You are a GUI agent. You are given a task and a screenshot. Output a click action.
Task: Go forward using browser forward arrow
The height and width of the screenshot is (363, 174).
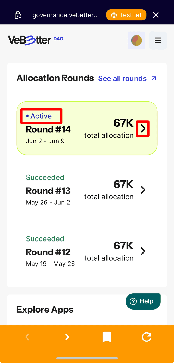(x=67, y=337)
